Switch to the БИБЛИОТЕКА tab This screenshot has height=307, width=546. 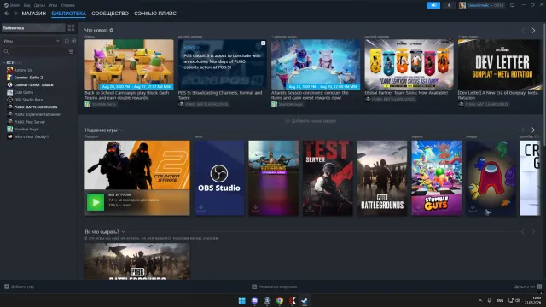68,14
